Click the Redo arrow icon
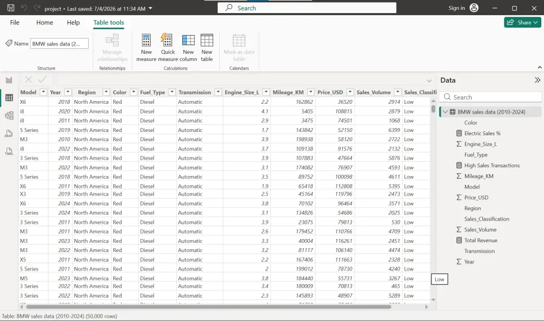The image size is (544, 321). (x=37, y=8)
